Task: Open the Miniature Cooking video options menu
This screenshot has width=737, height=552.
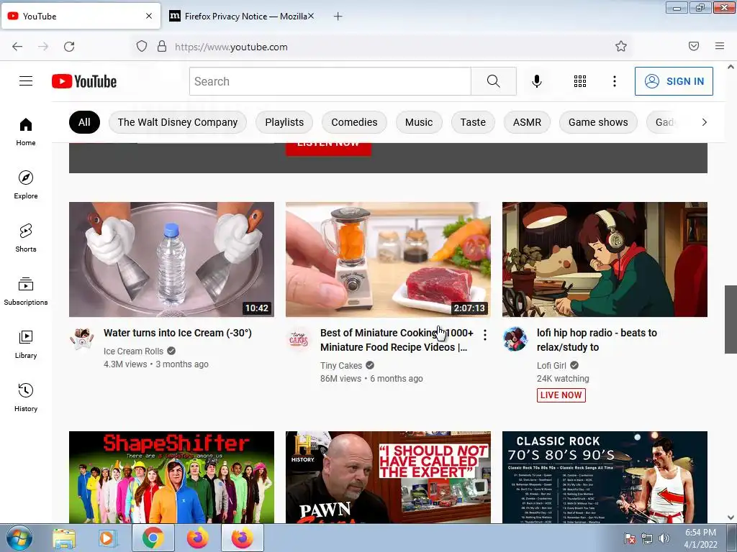Action: pos(485,335)
